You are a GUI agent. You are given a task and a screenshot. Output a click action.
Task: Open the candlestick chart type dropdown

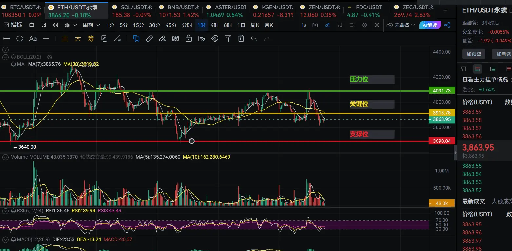(71, 25)
